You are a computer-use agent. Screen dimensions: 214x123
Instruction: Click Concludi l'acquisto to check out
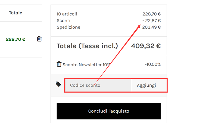point(109,111)
